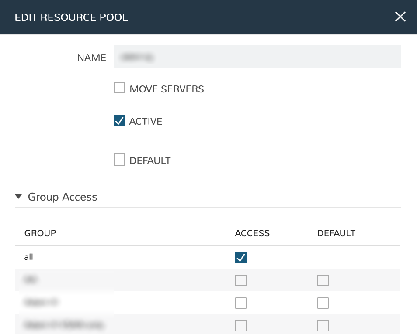417x334 pixels.
Task: Enable Default for the second group row
Action: [323, 280]
